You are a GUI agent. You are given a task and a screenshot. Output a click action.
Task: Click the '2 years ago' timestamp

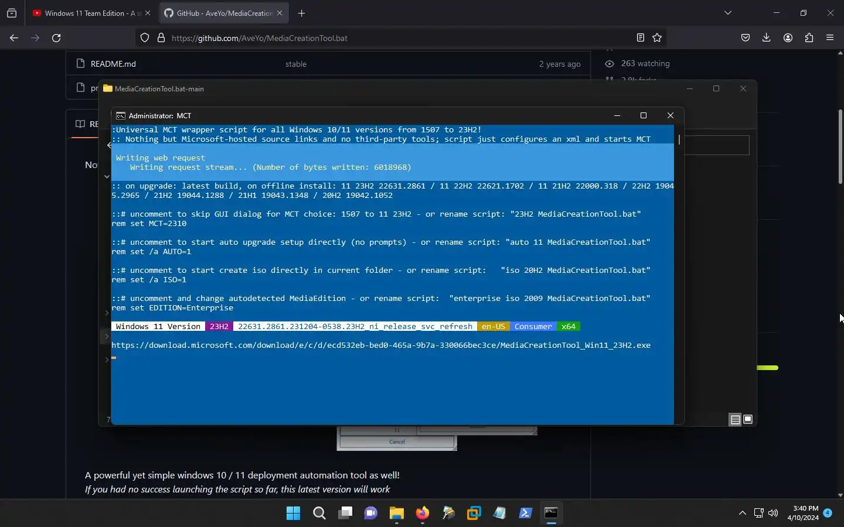(x=560, y=64)
